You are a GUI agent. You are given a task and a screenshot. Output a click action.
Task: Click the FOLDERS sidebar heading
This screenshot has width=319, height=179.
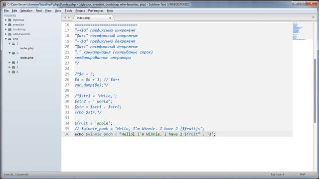pyautogui.click(x=10, y=15)
